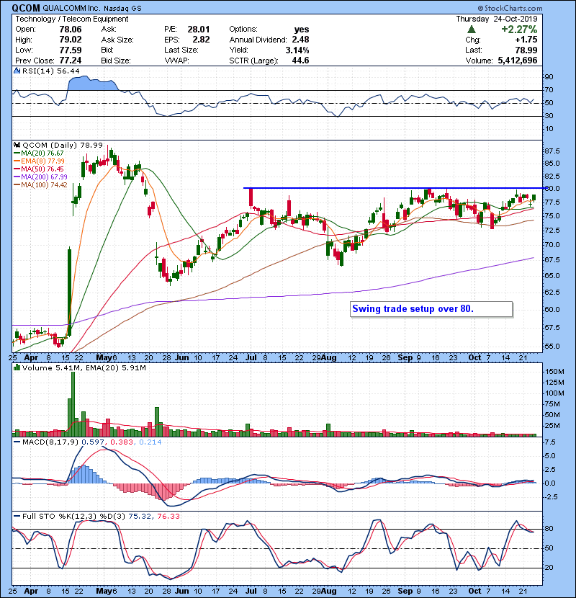This screenshot has width=576, height=598.
Task: Click the Last Size: label
Action: coord(181,50)
